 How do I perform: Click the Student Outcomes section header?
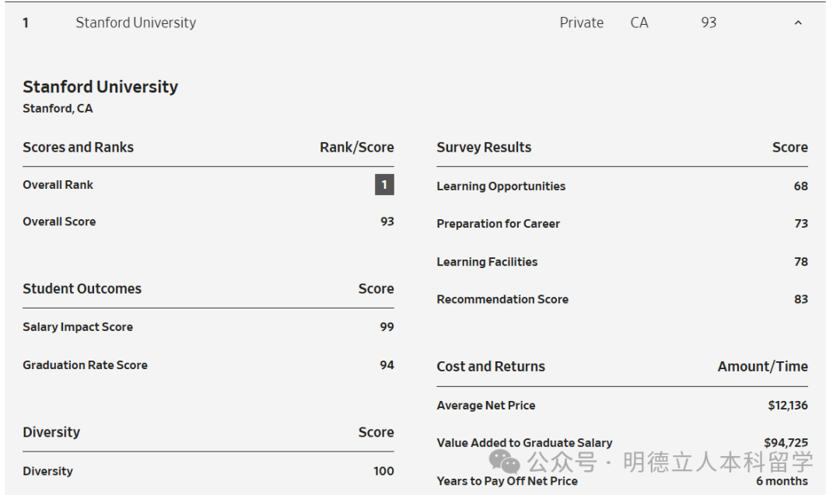[82, 289]
